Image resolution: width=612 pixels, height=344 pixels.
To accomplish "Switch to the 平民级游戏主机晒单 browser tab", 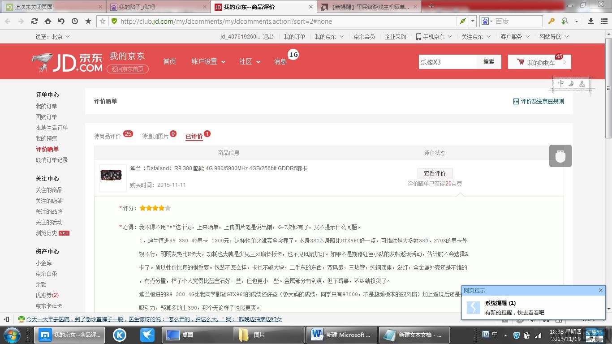I will [x=369, y=7].
